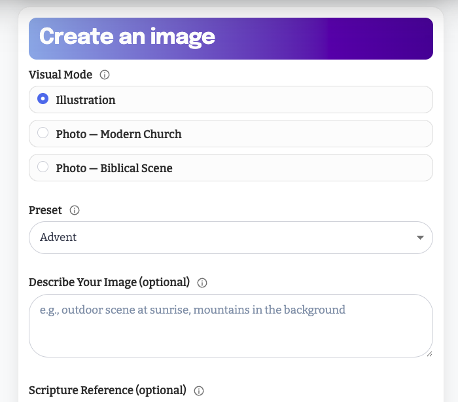Click the "Photo — Biblical Scene" option text
Image resolution: width=458 pixels, height=402 pixels.
point(114,168)
